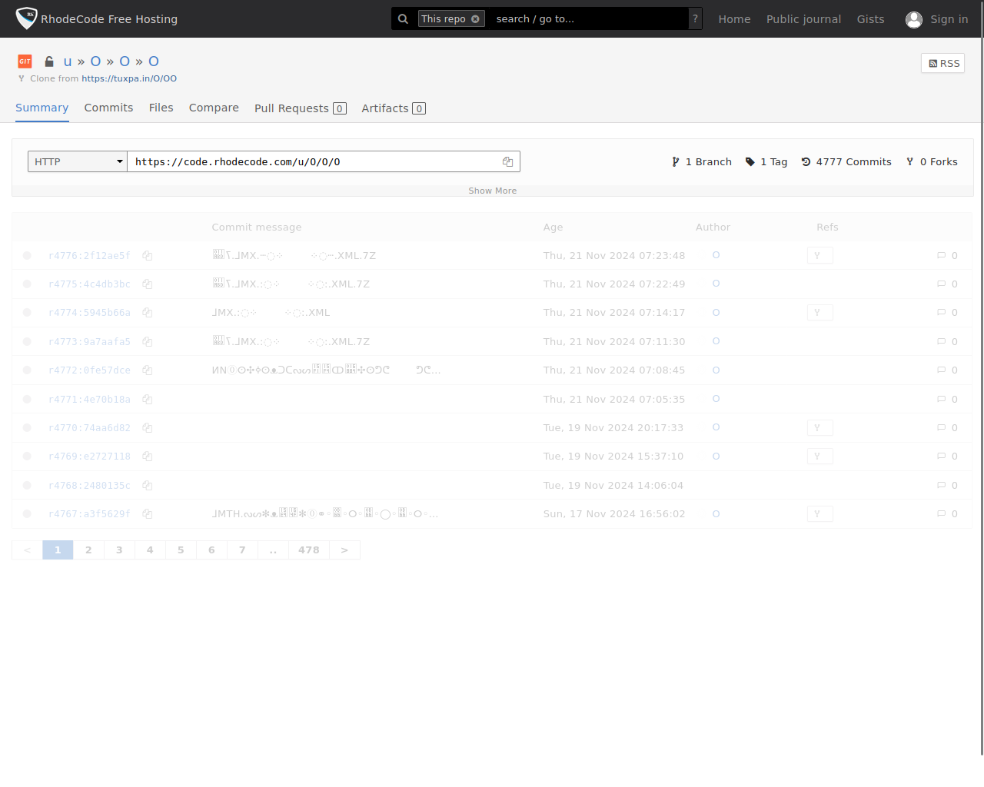
Task: Click the RhodeCode logo icon
Action: 27,18
